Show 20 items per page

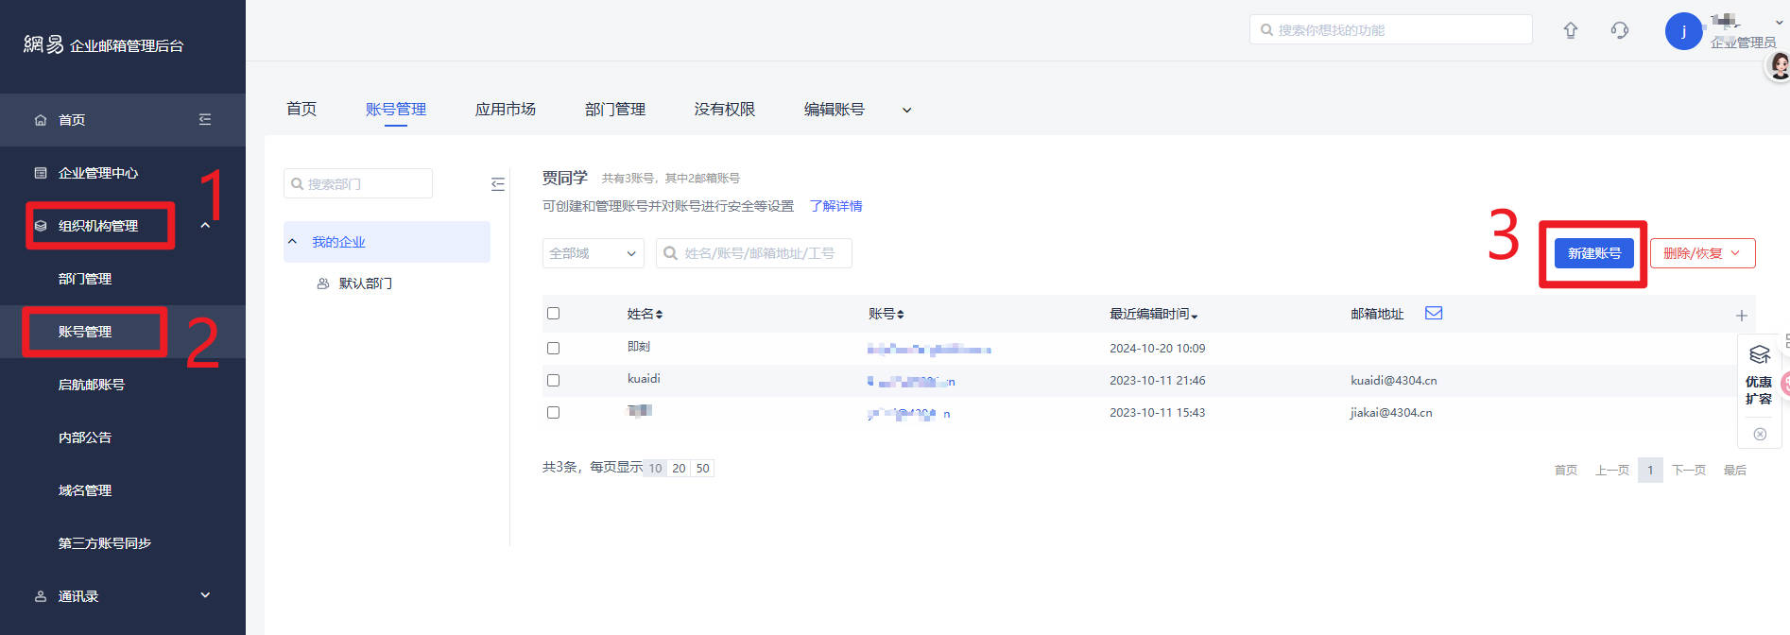click(x=679, y=469)
